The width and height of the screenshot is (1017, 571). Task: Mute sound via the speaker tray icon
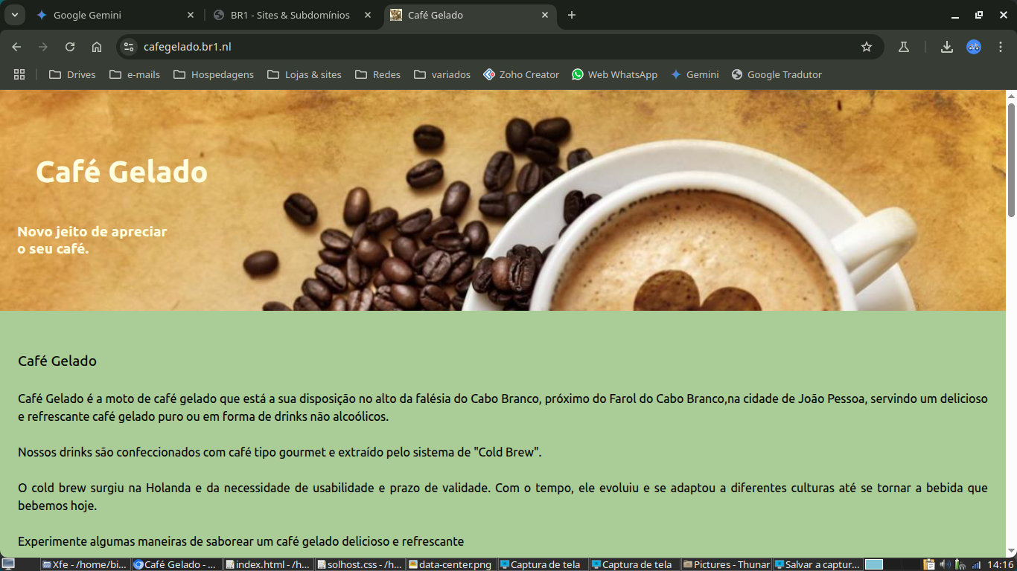[944, 564]
